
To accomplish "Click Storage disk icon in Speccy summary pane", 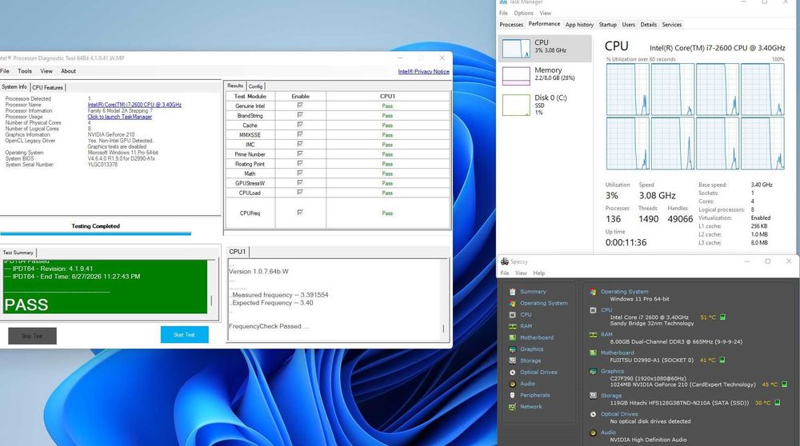I will (x=593, y=395).
